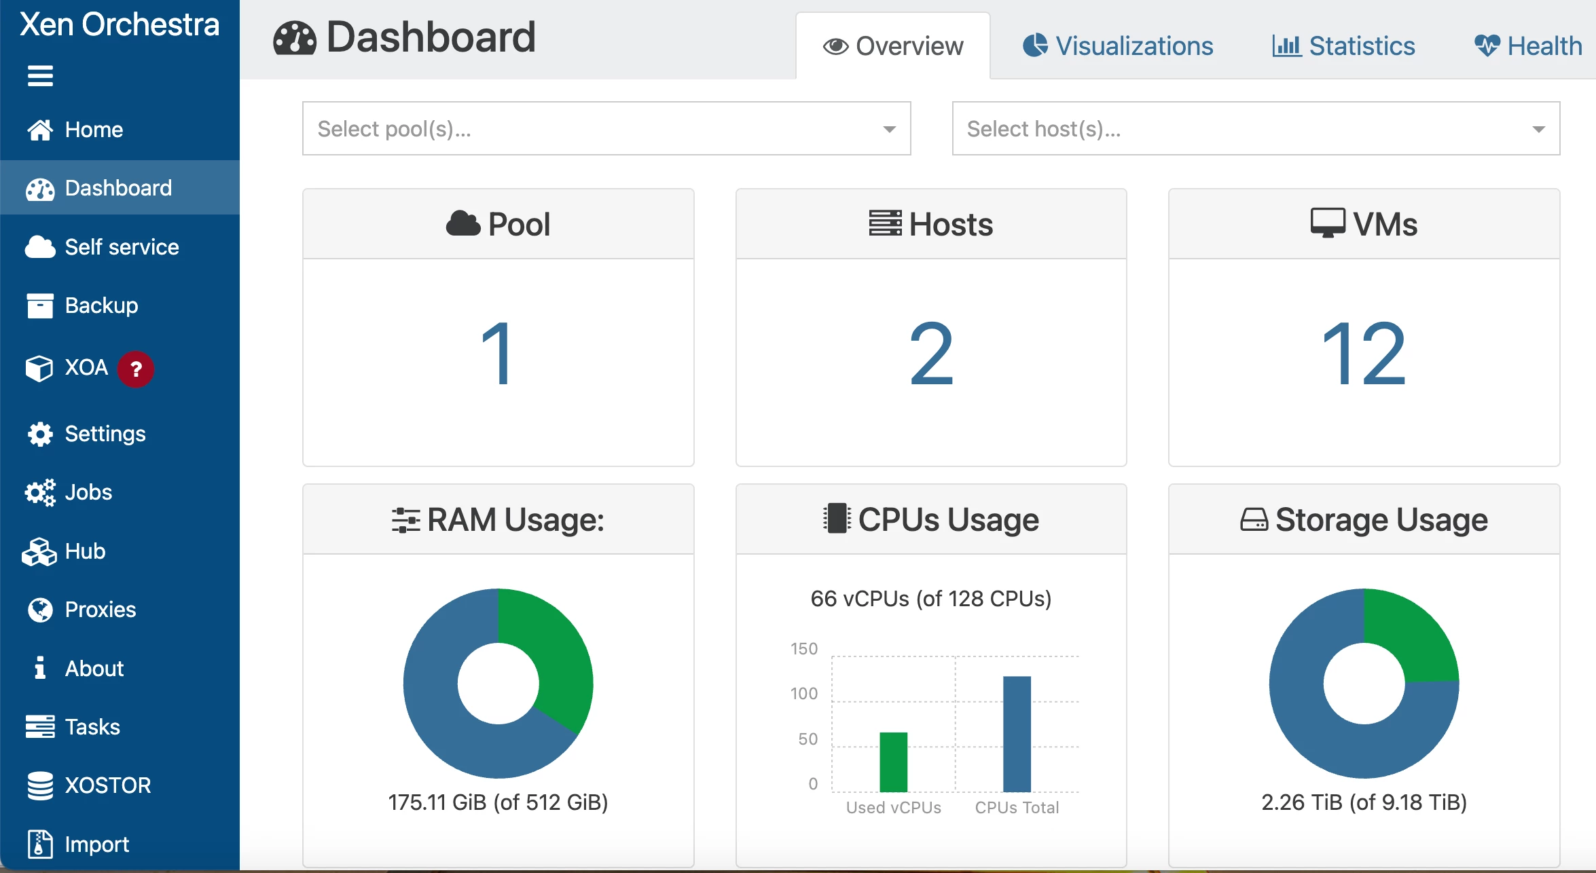Click the bar chart icon on Statistics

[1286, 46]
